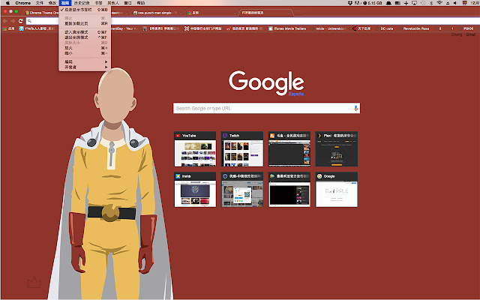Screen dimensions: 480x300
Task: Toggle the checked always show bookmarks bar item
Action: 85,10
